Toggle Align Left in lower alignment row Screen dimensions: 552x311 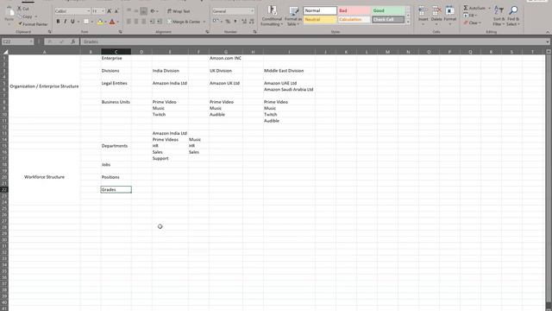coord(129,22)
